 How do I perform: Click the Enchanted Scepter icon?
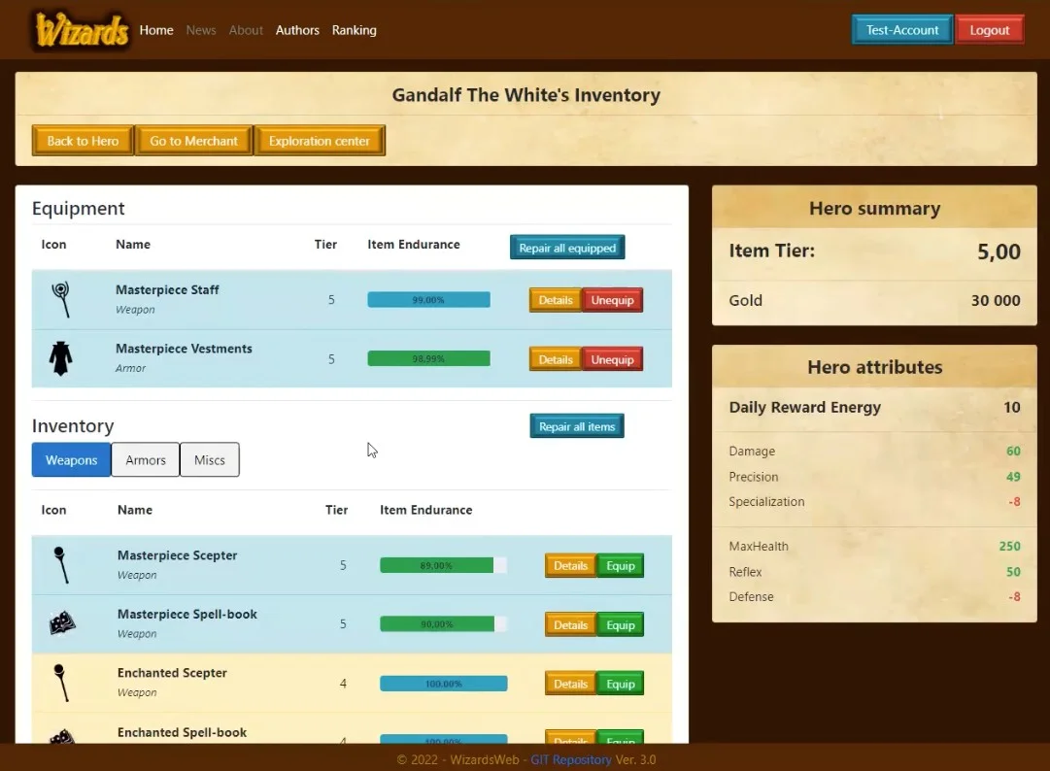coord(61,683)
